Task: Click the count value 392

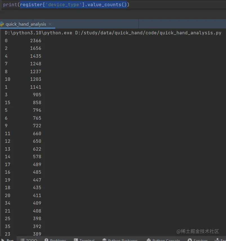Action: tap(37, 226)
